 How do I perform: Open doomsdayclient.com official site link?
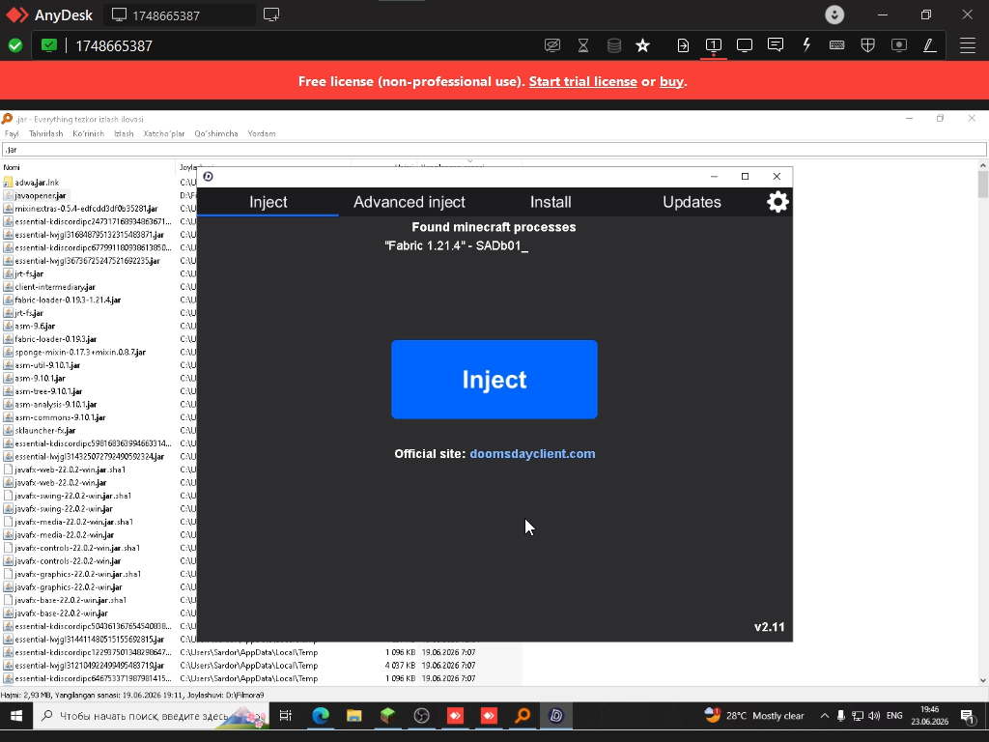532,454
